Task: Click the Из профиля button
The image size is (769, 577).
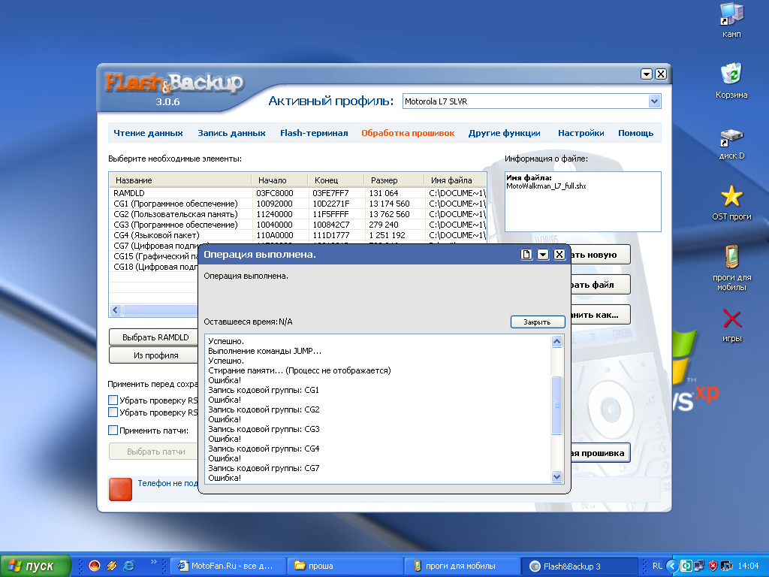Action: click(153, 355)
